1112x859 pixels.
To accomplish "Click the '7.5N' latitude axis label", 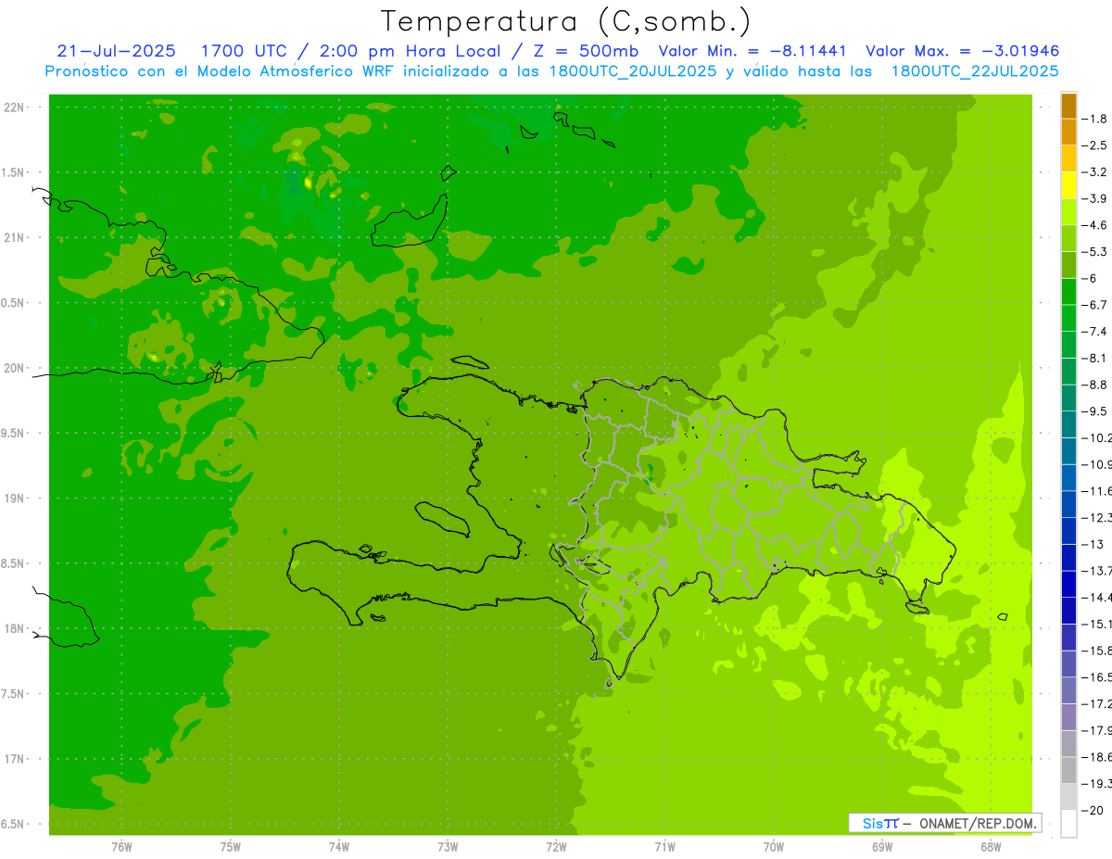I will [x=14, y=694].
